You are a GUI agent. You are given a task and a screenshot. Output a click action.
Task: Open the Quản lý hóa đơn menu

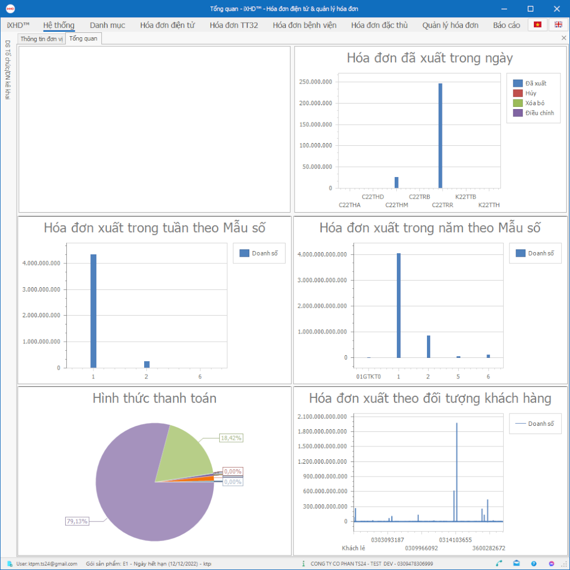click(450, 25)
